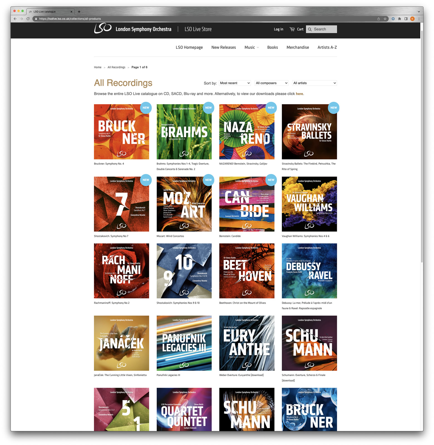Screen dimensions: 434x445
Task: Click the browser address bar URL
Action: (x=70, y=19)
